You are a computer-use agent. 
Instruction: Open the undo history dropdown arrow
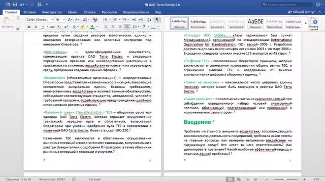26,5
